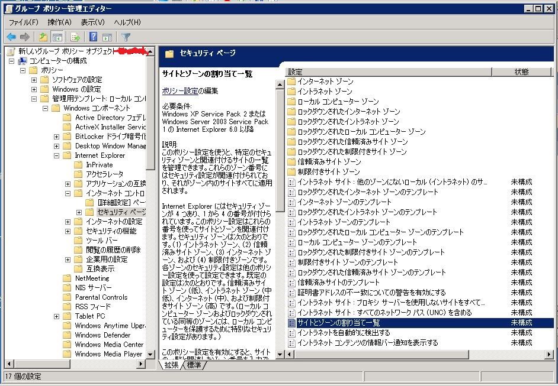Click description pane scroll down arrow
558x386 pixels.
coord(280,354)
